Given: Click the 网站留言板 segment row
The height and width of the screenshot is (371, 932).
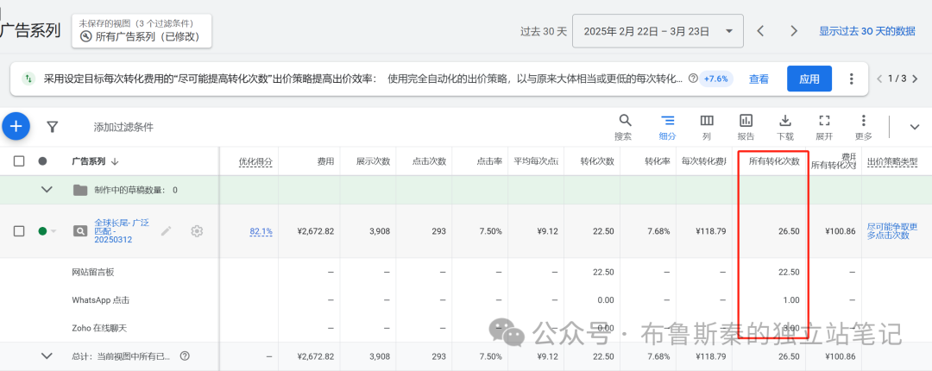Looking at the screenshot, I should [x=92, y=272].
